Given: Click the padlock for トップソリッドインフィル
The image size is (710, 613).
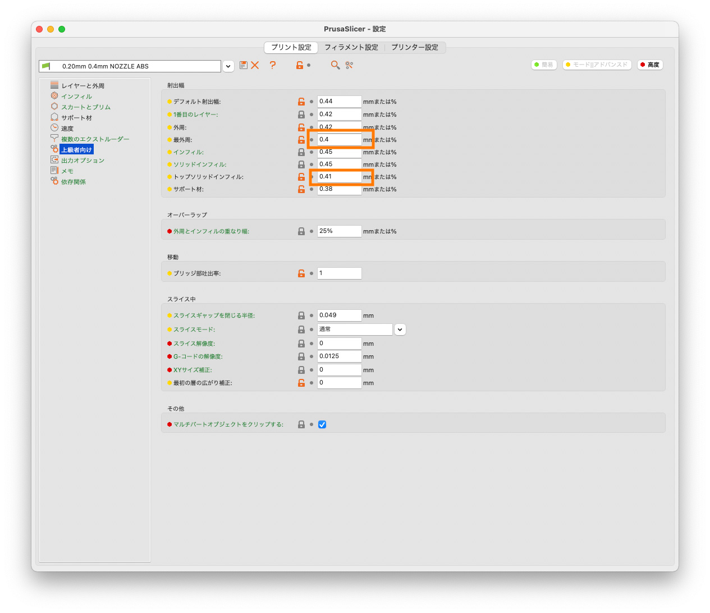Looking at the screenshot, I should pyautogui.click(x=301, y=177).
